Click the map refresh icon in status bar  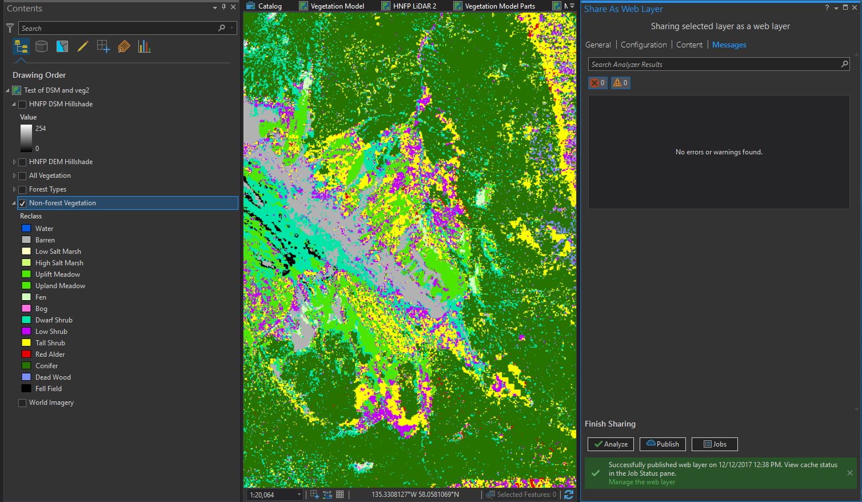pos(568,495)
